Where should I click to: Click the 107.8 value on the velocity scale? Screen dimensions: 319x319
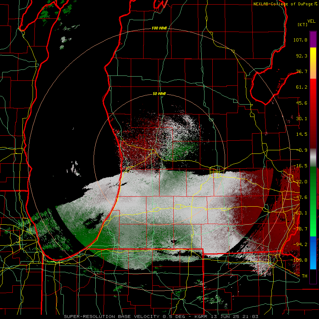tap(300, 40)
